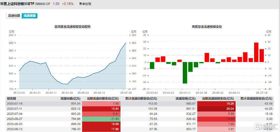
Task: Click the 9.30 cumulative scale cell
Action: (269, 119)
